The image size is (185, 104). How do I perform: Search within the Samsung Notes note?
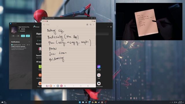click(90, 25)
